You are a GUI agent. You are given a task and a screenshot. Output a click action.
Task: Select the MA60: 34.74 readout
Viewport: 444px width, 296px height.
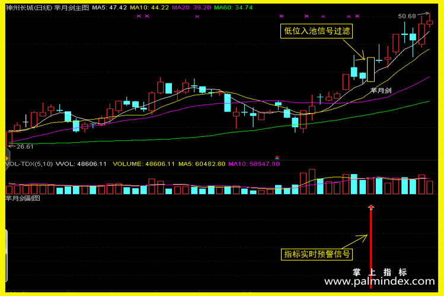pos(233,8)
